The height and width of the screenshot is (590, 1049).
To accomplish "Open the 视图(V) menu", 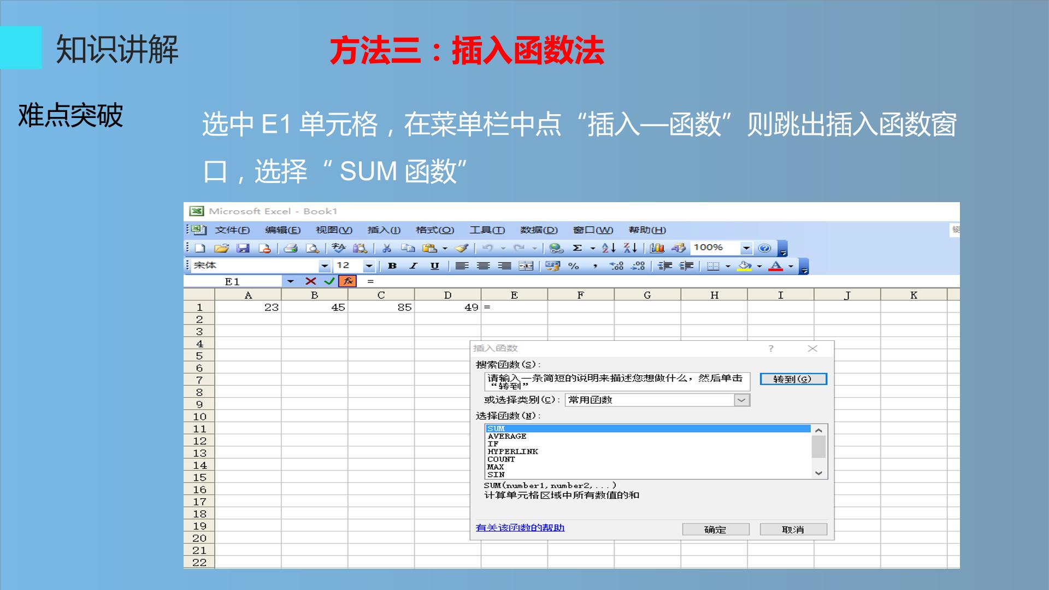I will coord(334,230).
